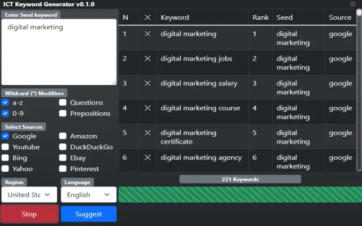The width and height of the screenshot is (362, 226).
Task: Enable the Questions modifier checkbox
Action: [63, 103]
